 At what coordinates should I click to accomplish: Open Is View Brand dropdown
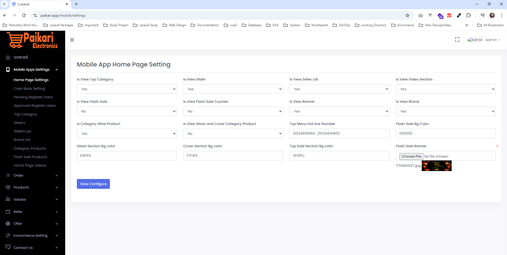tap(446, 111)
